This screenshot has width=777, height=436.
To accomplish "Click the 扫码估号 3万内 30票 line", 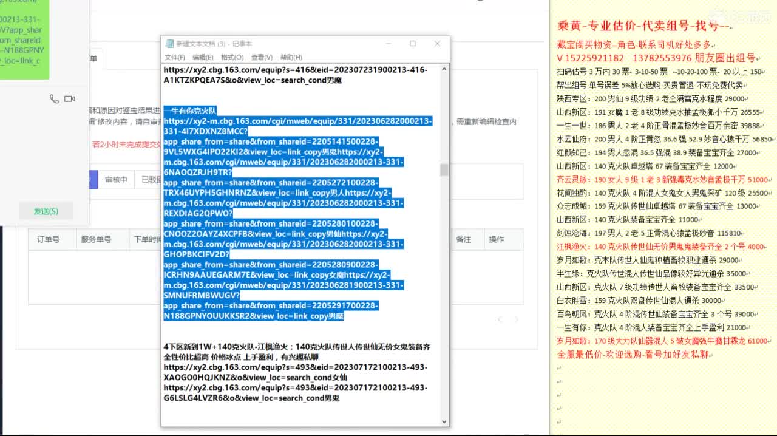I will pos(660,72).
